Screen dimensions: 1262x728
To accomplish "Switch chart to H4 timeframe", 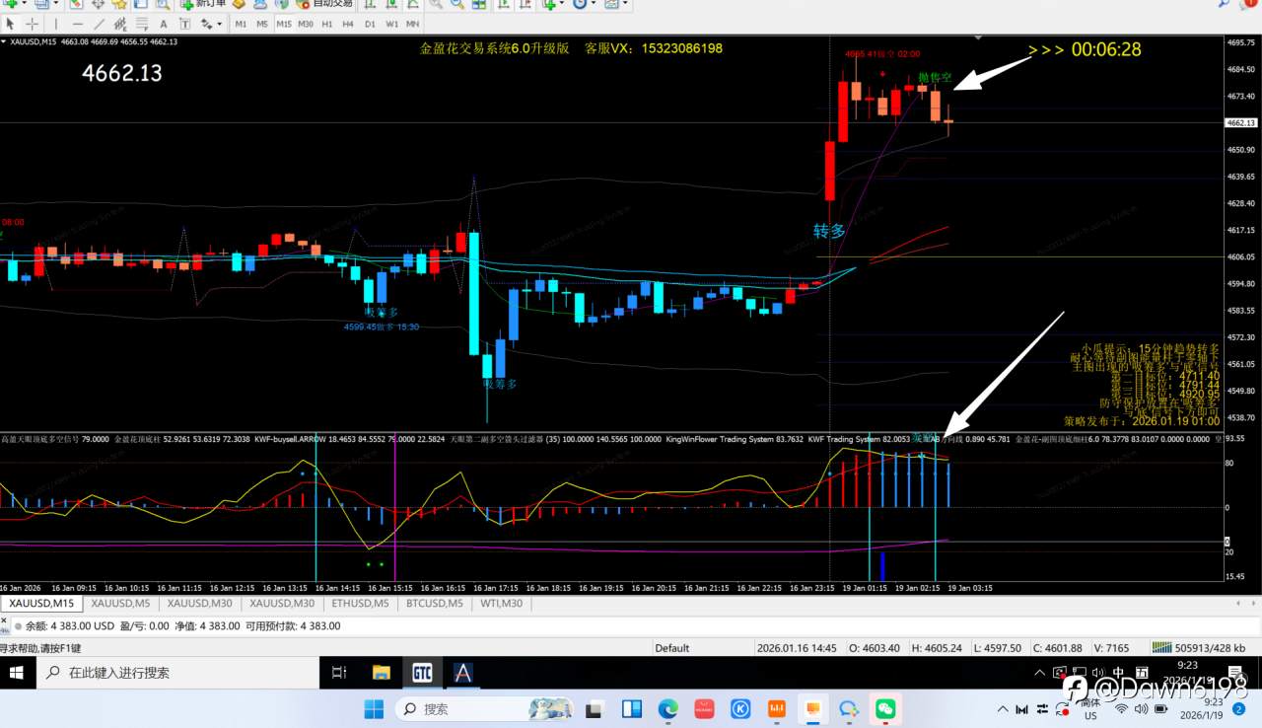I will (x=348, y=24).
